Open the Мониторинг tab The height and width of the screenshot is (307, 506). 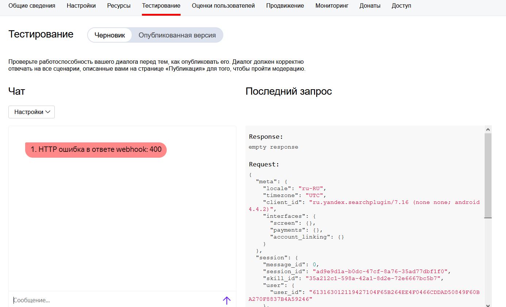[332, 6]
